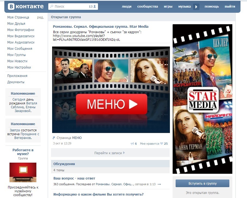The image size is (247, 198).
Task: Click the Открытая группа header
Action: click(x=66, y=17)
